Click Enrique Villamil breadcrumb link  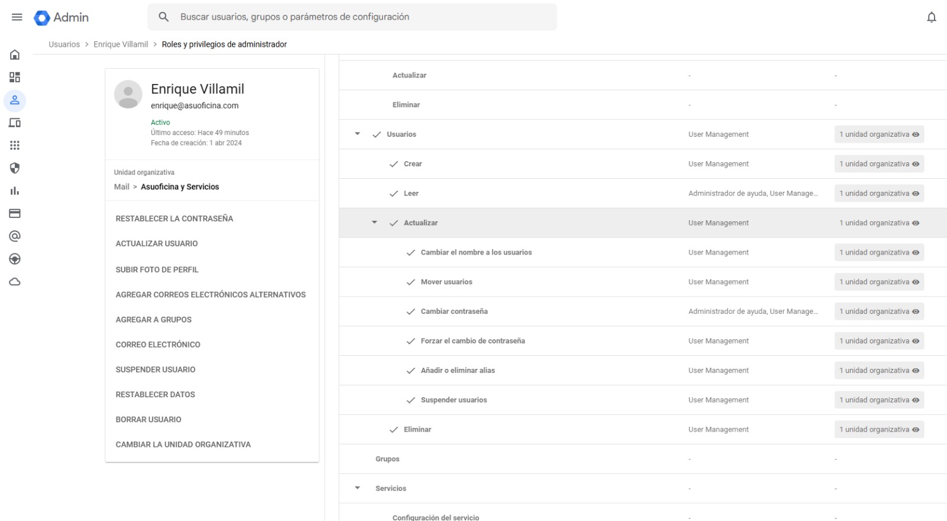pyautogui.click(x=121, y=44)
